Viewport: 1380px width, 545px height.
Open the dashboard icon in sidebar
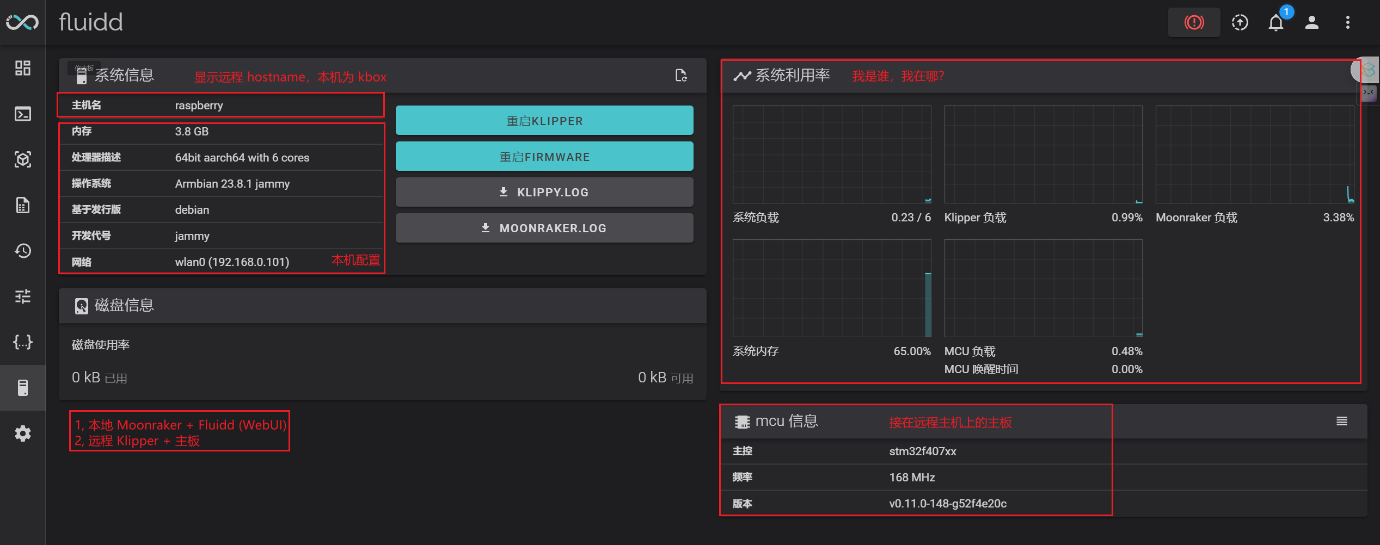[x=22, y=68]
